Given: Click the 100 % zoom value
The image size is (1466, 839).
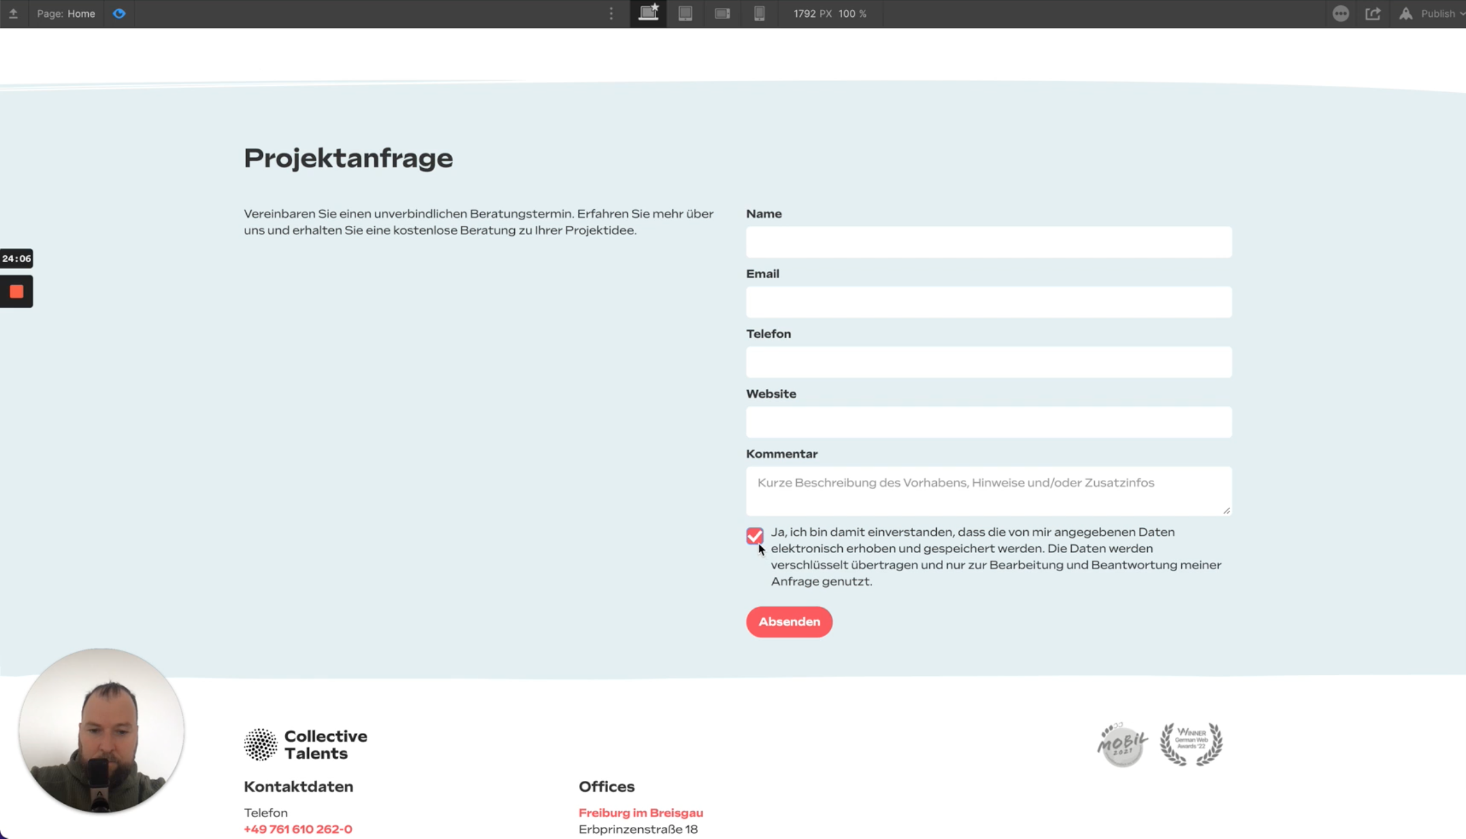Looking at the screenshot, I should pos(852,13).
